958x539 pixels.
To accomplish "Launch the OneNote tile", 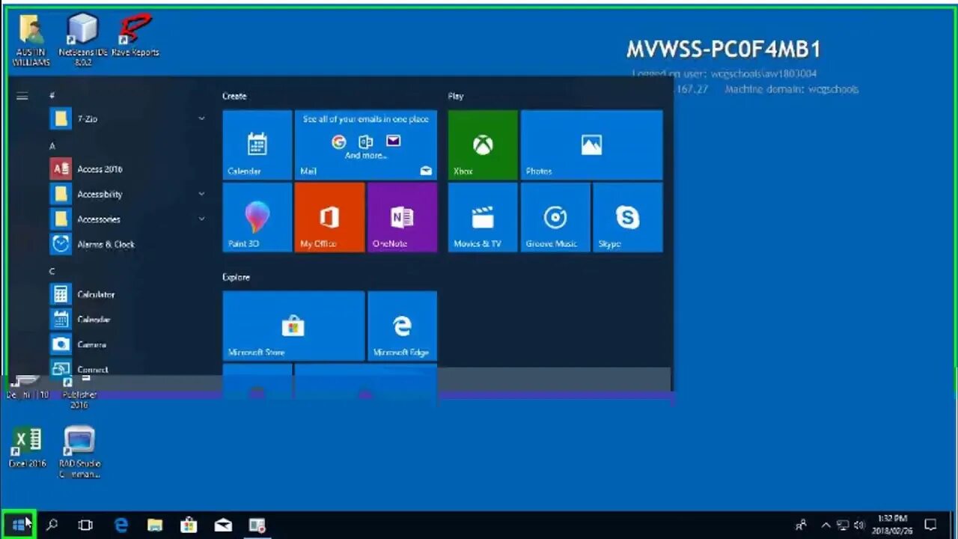I will click(x=402, y=217).
